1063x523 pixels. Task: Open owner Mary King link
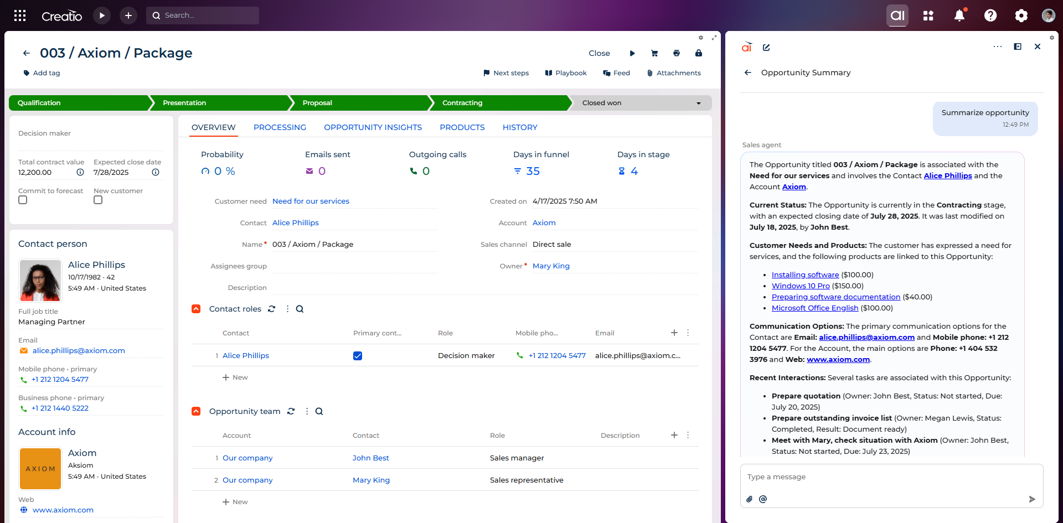coord(551,266)
